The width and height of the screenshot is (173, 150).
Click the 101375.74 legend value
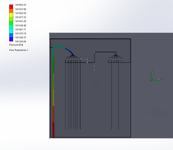pyautogui.click(x=21, y=33)
